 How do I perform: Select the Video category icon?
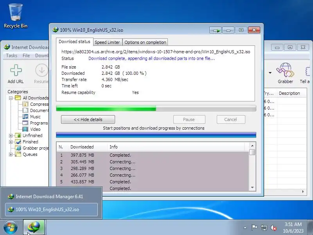coord(25,129)
